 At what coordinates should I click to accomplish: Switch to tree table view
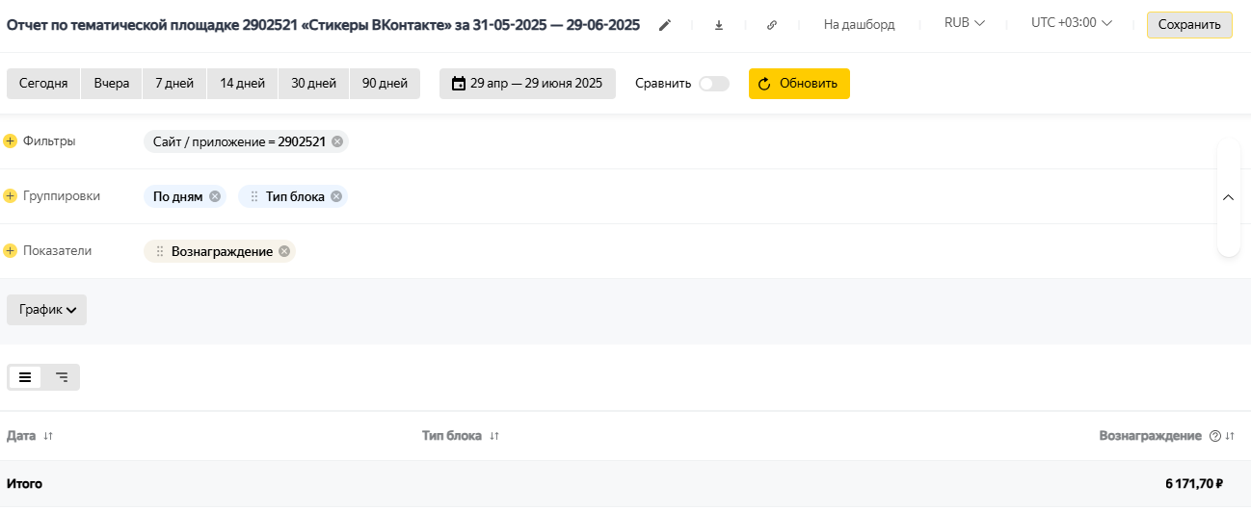click(x=62, y=377)
